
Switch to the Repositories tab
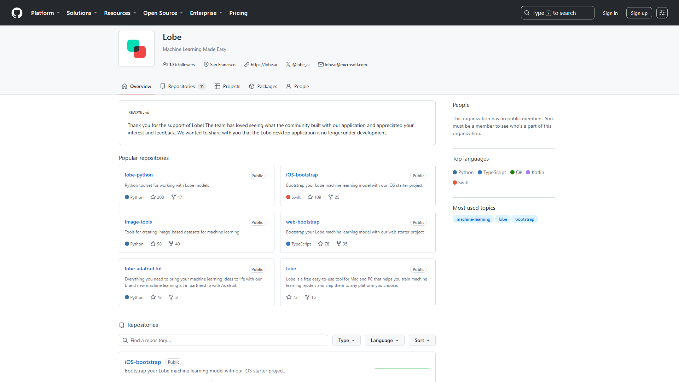pyautogui.click(x=183, y=86)
